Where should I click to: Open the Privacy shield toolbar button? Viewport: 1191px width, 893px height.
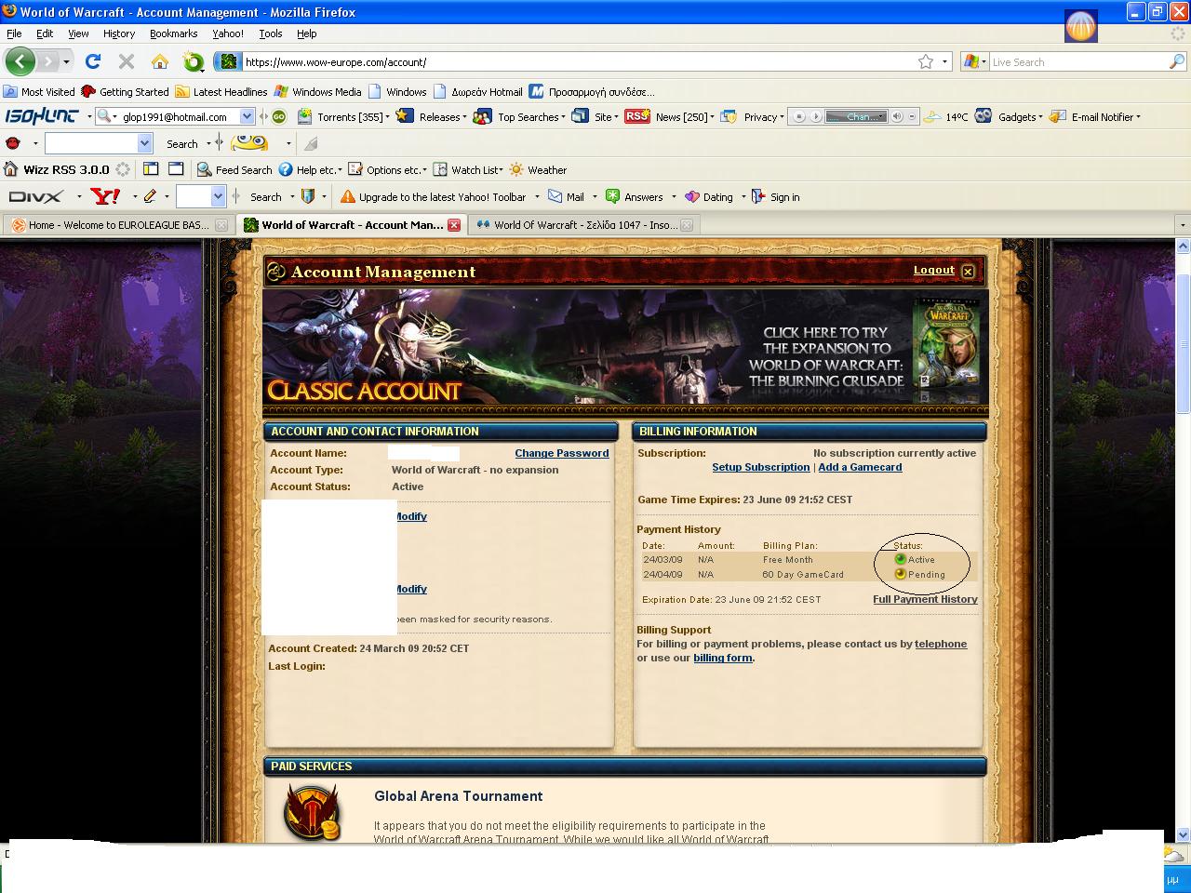point(751,116)
